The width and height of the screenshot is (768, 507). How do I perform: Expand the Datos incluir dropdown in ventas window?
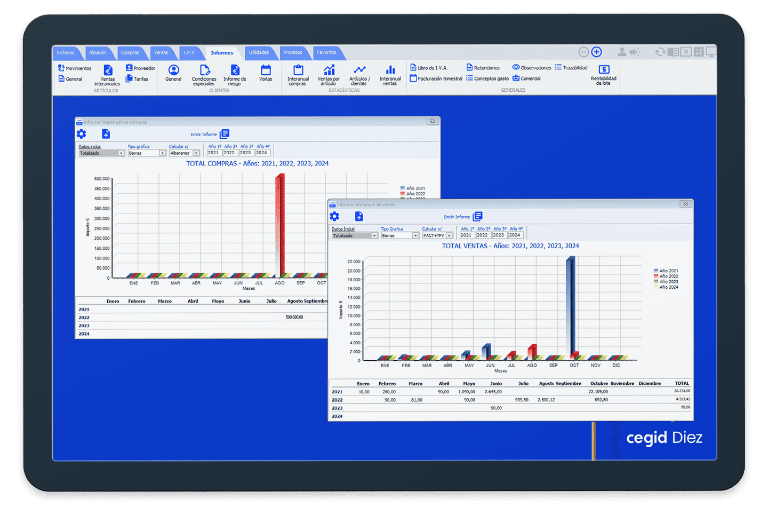(x=374, y=235)
